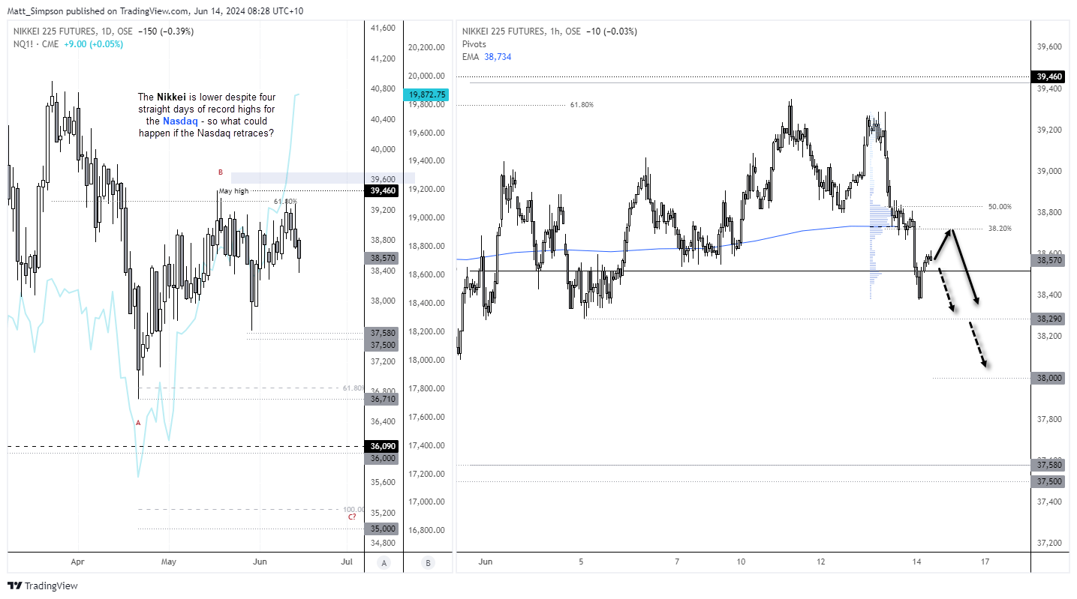Click the 50.00% Fibonacci label

[x=999, y=206]
